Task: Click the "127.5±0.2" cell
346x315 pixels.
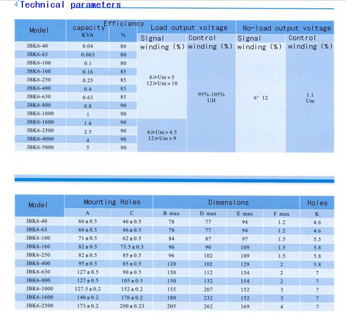Action: click(87, 289)
